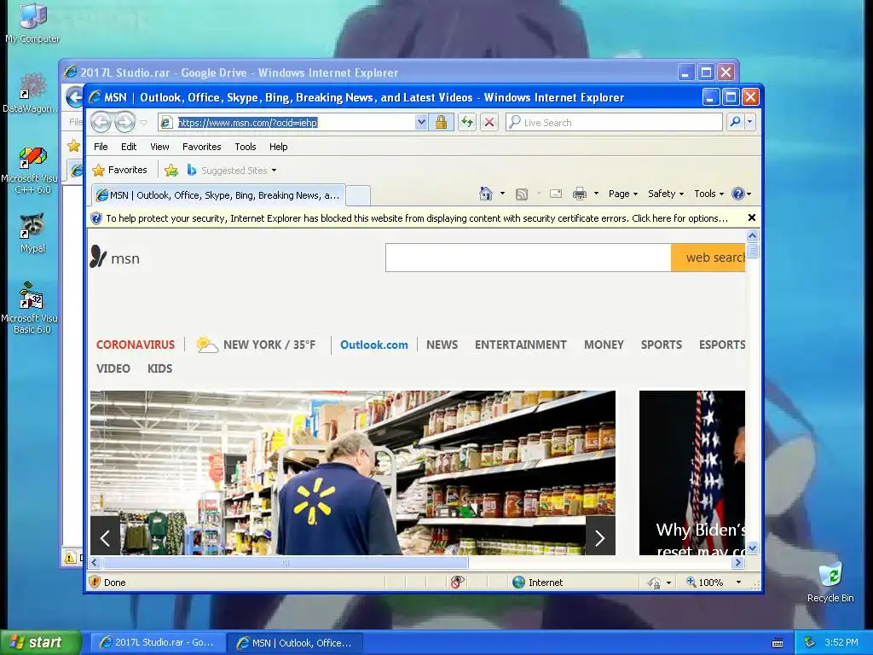The width and height of the screenshot is (873, 655).
Task: Expand the Home button dropdown arrow
Action: (502, 194)
